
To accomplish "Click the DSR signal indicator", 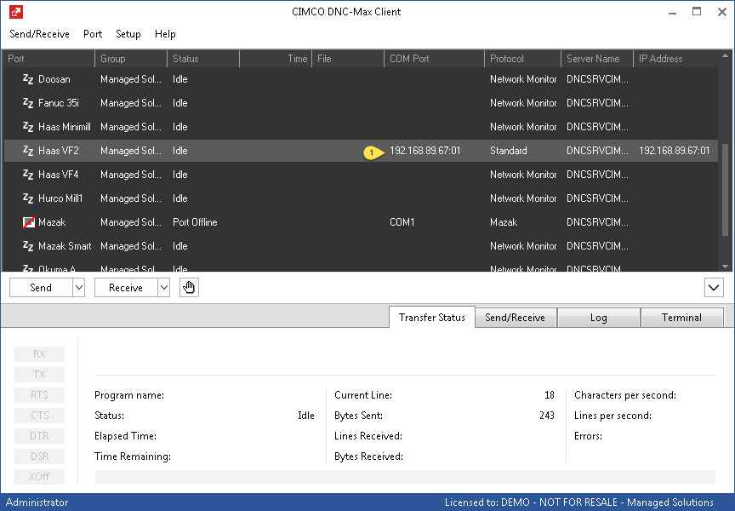I will [39, 456].
